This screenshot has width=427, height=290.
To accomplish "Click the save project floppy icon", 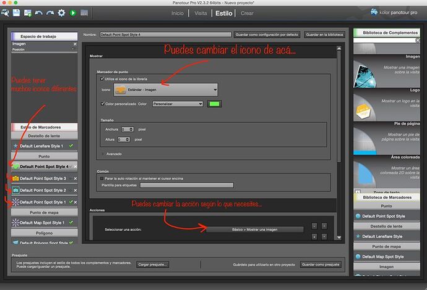I will click(16, 13).
